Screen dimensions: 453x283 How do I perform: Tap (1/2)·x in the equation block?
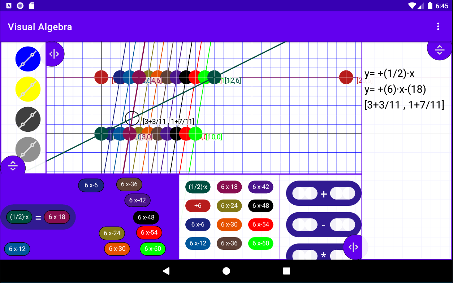coord(19,217)
